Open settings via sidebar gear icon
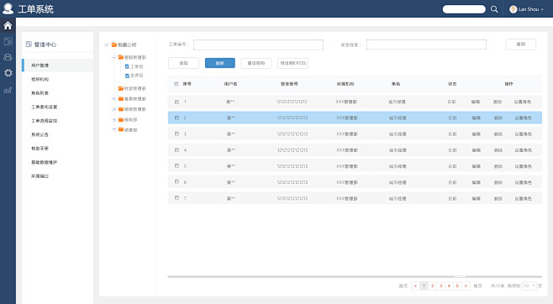 (8, 73)
